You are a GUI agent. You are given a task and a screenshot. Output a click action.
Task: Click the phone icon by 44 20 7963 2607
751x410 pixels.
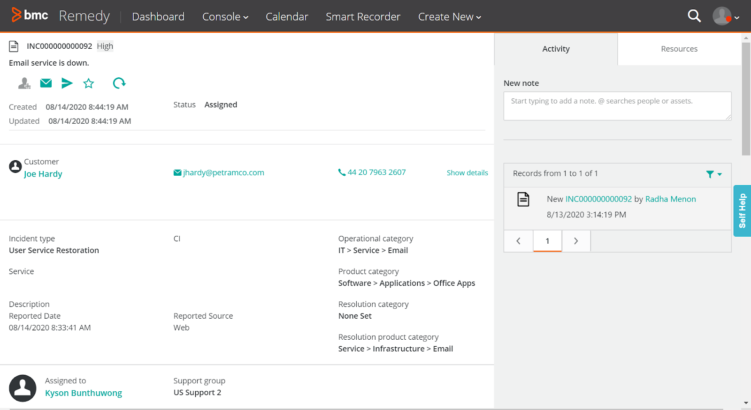(x=342, y=172)
